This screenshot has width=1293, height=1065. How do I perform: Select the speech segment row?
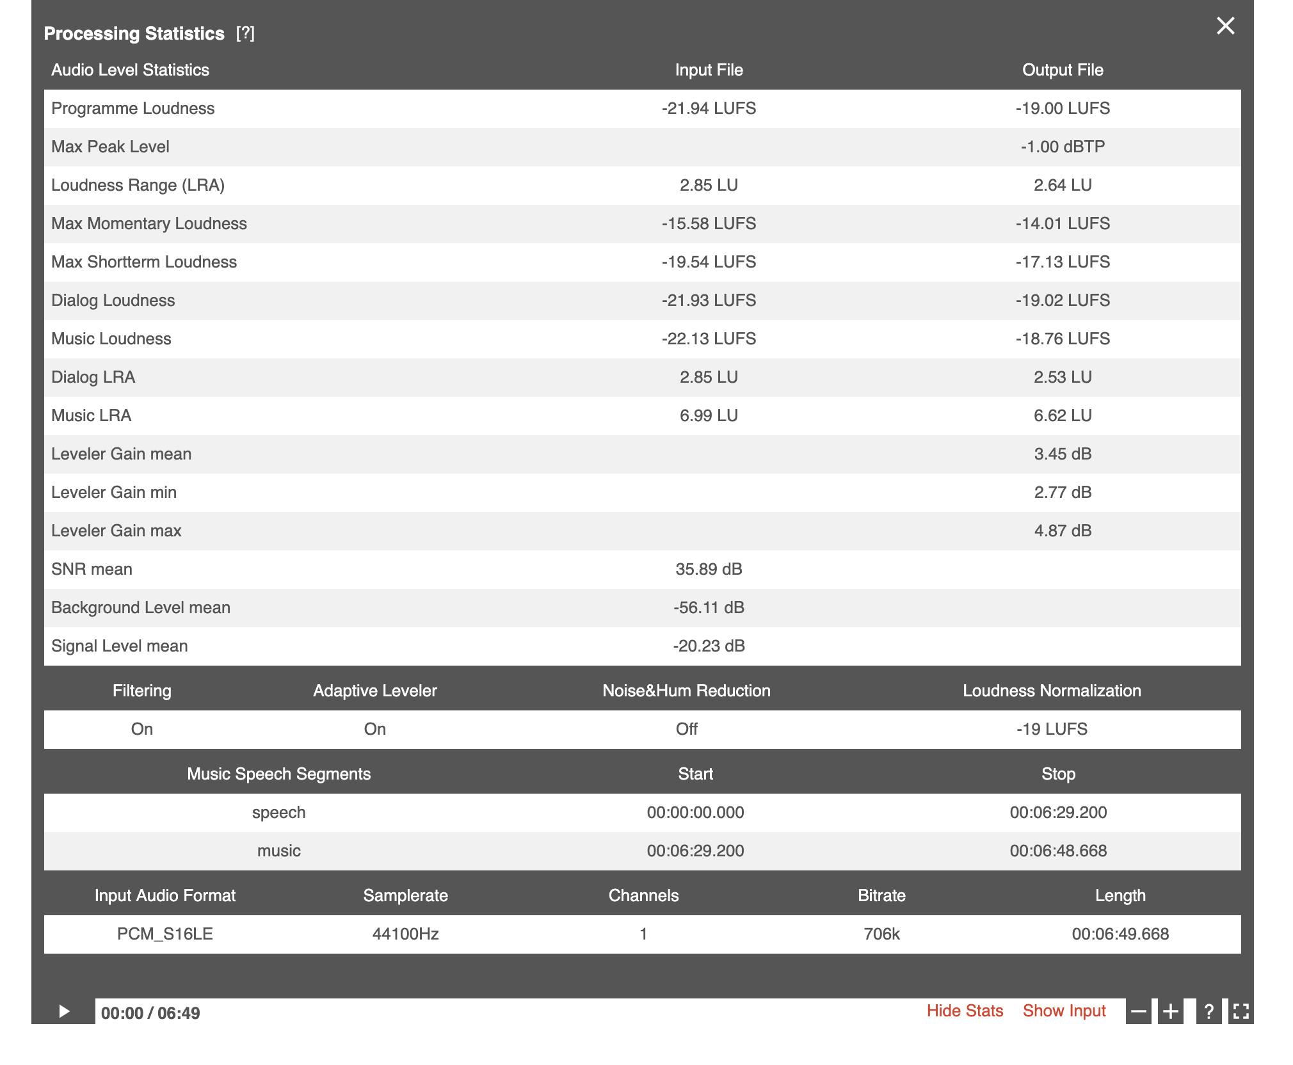[278, 812]
